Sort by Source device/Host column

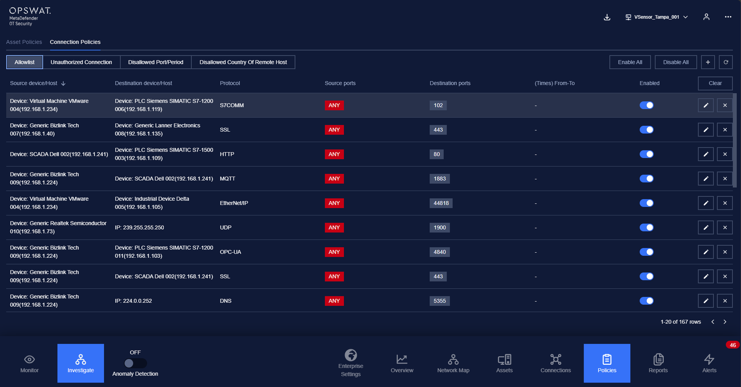pyautogui.click(x=37, y=83)
